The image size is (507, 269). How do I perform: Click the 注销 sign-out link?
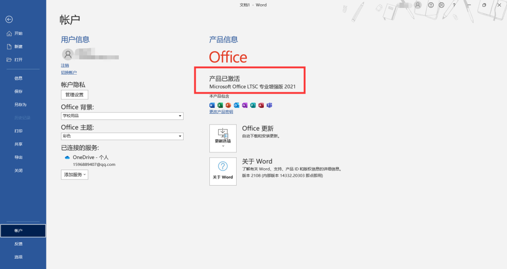(65, 66)
